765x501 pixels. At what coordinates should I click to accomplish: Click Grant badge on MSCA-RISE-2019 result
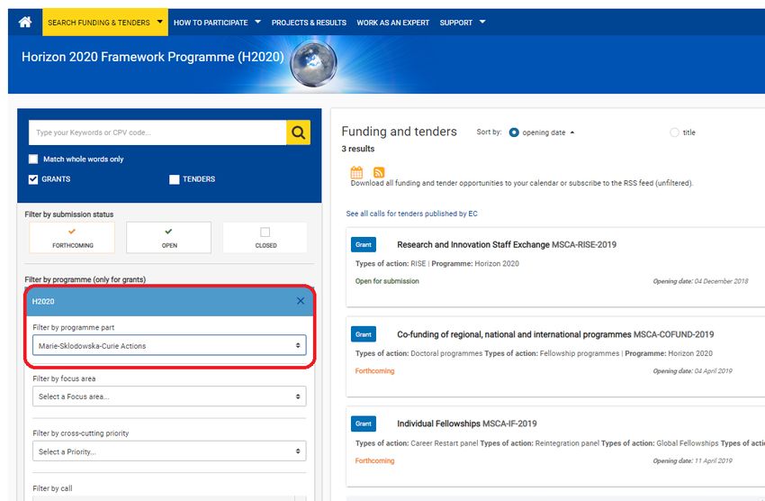point(364,245)
